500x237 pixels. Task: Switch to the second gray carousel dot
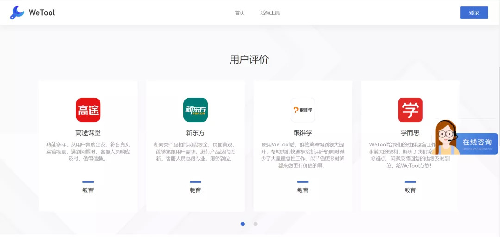point(256,224)
